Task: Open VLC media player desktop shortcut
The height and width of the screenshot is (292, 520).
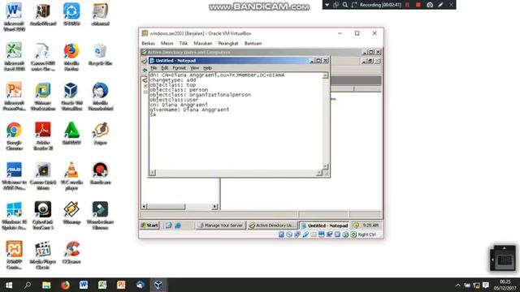Action: click(x=71, y=175)
